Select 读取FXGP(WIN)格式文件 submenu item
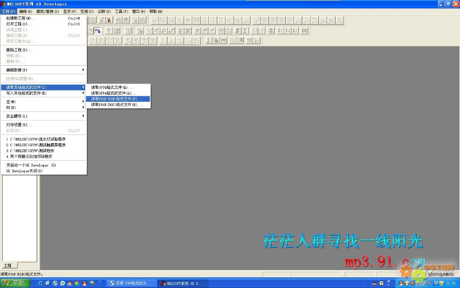The height and width of the screenshot is (288, 460). pyautogui.click(x=118, y=99)
